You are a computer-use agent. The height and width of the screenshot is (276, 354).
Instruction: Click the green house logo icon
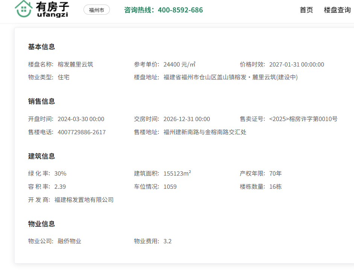[23, 9]
